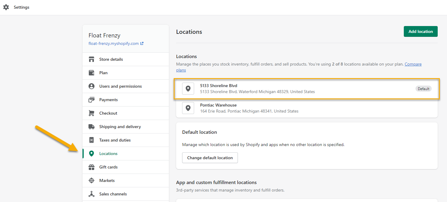Click the Change default location button
This screenshot has height=202, width=447.
[210, 158]
